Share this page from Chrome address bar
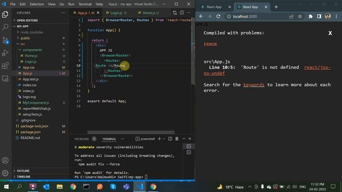 coord(291,17)
